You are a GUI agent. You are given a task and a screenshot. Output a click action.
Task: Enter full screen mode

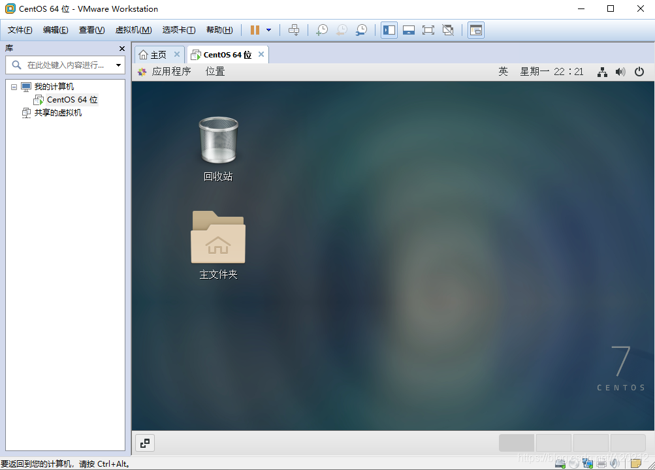pyautogui.click(x=428, y=30)
